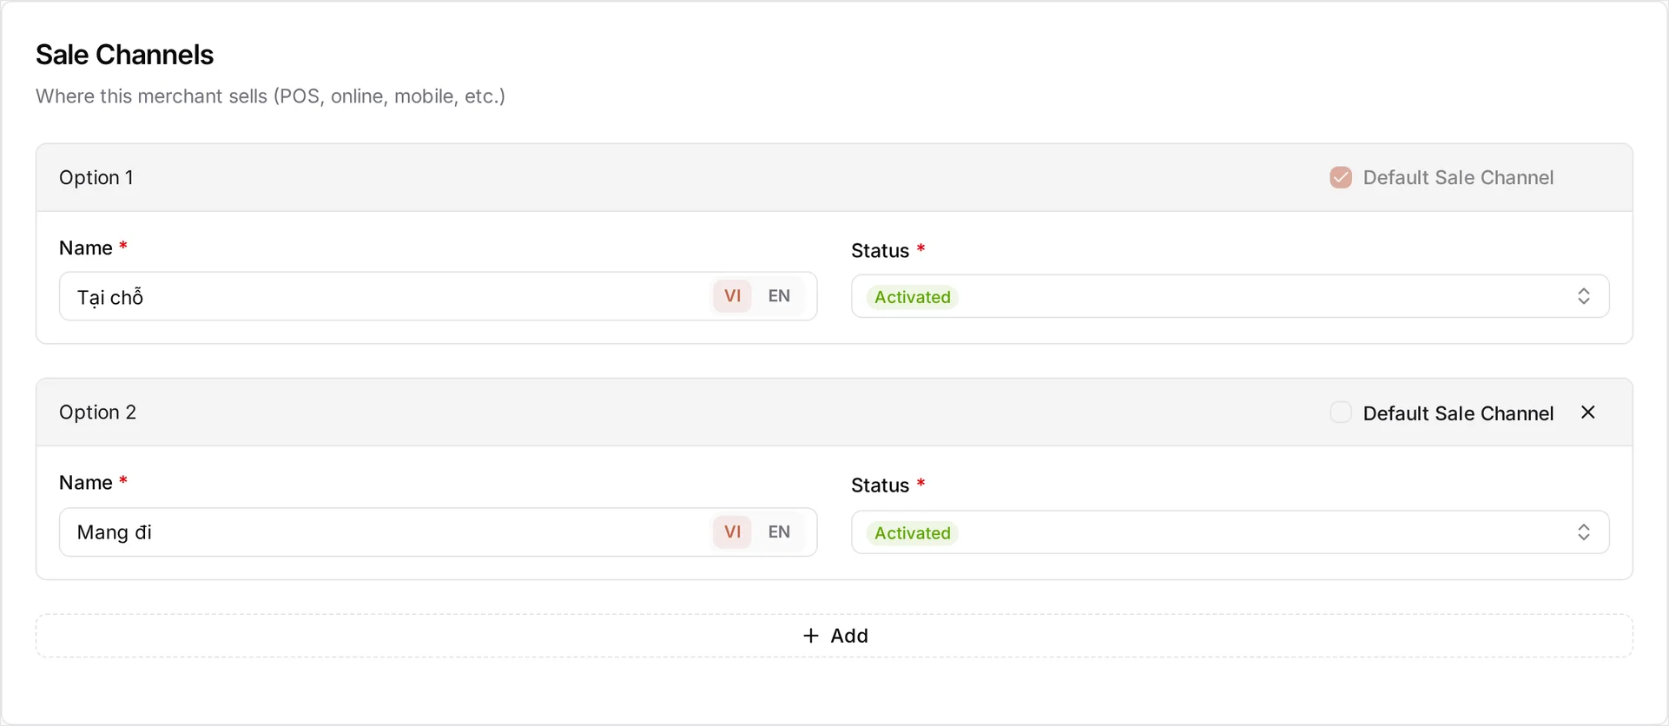Viewport: 1669px width, 726px height.
Task: Select VI language for Option 2 name
Action: [x=732, y=532]
